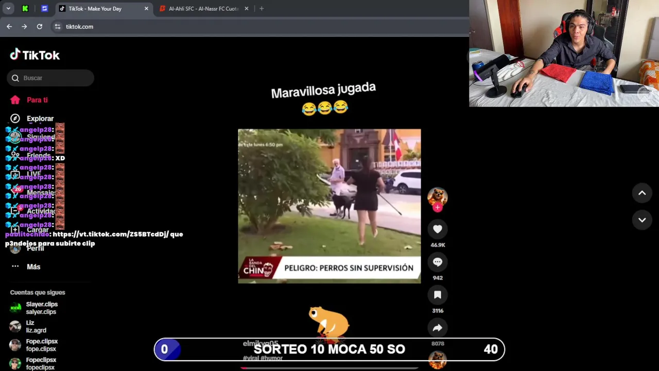Click the browser forward arrow
Screen dimensions: 659x371
point(24,26)
